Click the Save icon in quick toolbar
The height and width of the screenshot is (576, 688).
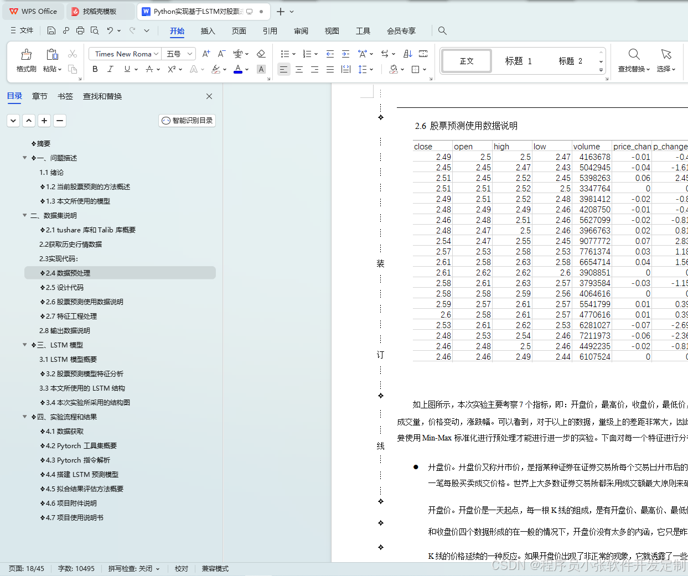[51, 30]
